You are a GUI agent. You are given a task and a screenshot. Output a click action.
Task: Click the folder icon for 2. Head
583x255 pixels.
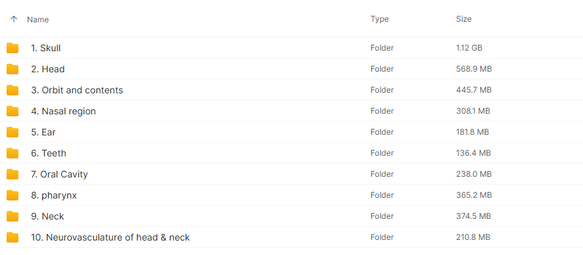click(13, 69)
